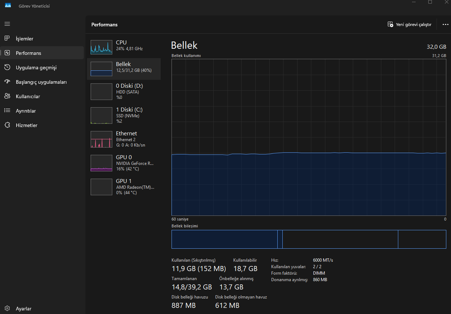Viewport: 451px width, 314px height.
Task: Click the Bellek bileşimi composition bar
Action: [309, 239]
